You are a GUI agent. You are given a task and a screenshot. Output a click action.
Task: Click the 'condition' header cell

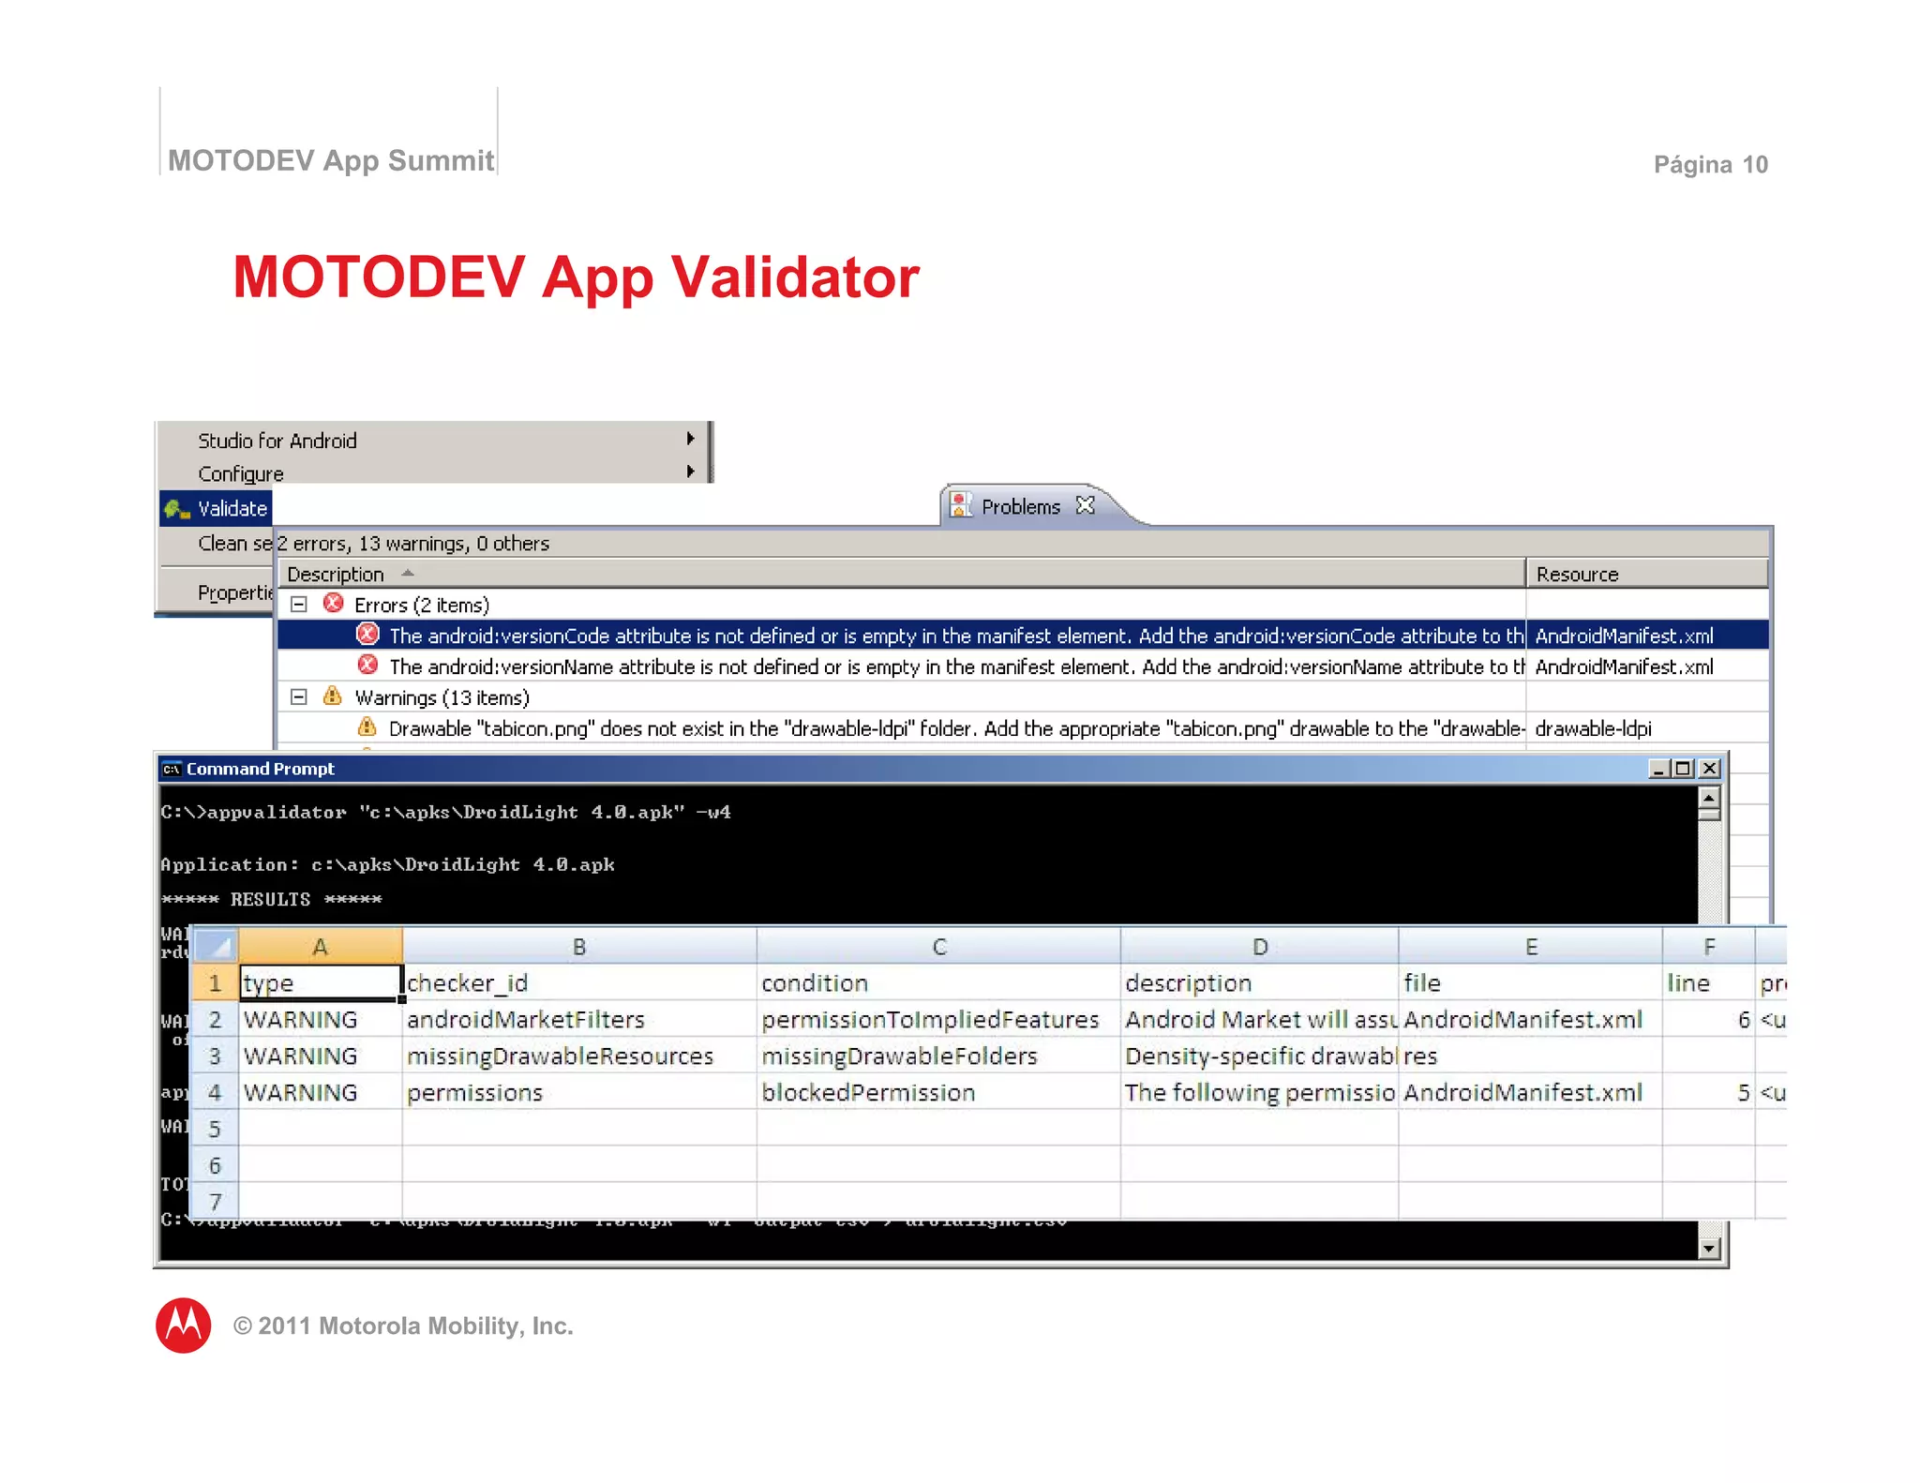[x=938, y=982]
